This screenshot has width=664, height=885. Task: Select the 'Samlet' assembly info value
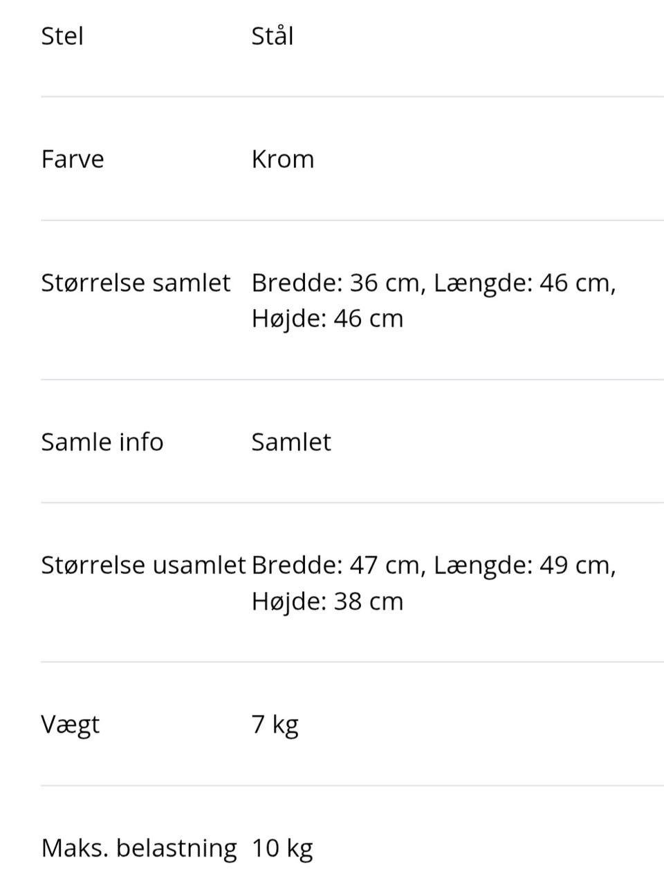(291, 442)
